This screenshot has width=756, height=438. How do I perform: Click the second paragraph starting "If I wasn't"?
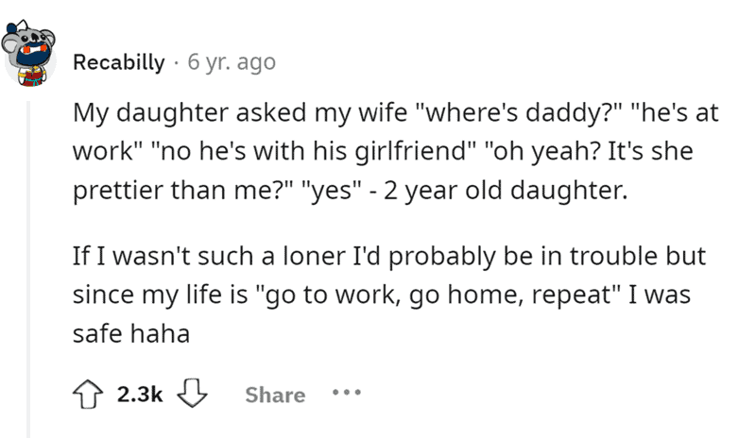point(378,294)
